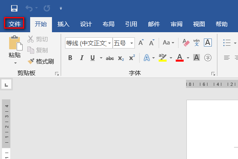
Task: Click the Text Effects outlined A icon
Action: click(147, 58)
